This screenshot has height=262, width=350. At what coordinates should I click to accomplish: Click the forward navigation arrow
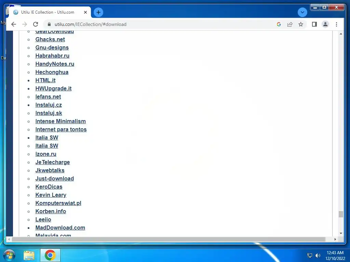point(25,24)
